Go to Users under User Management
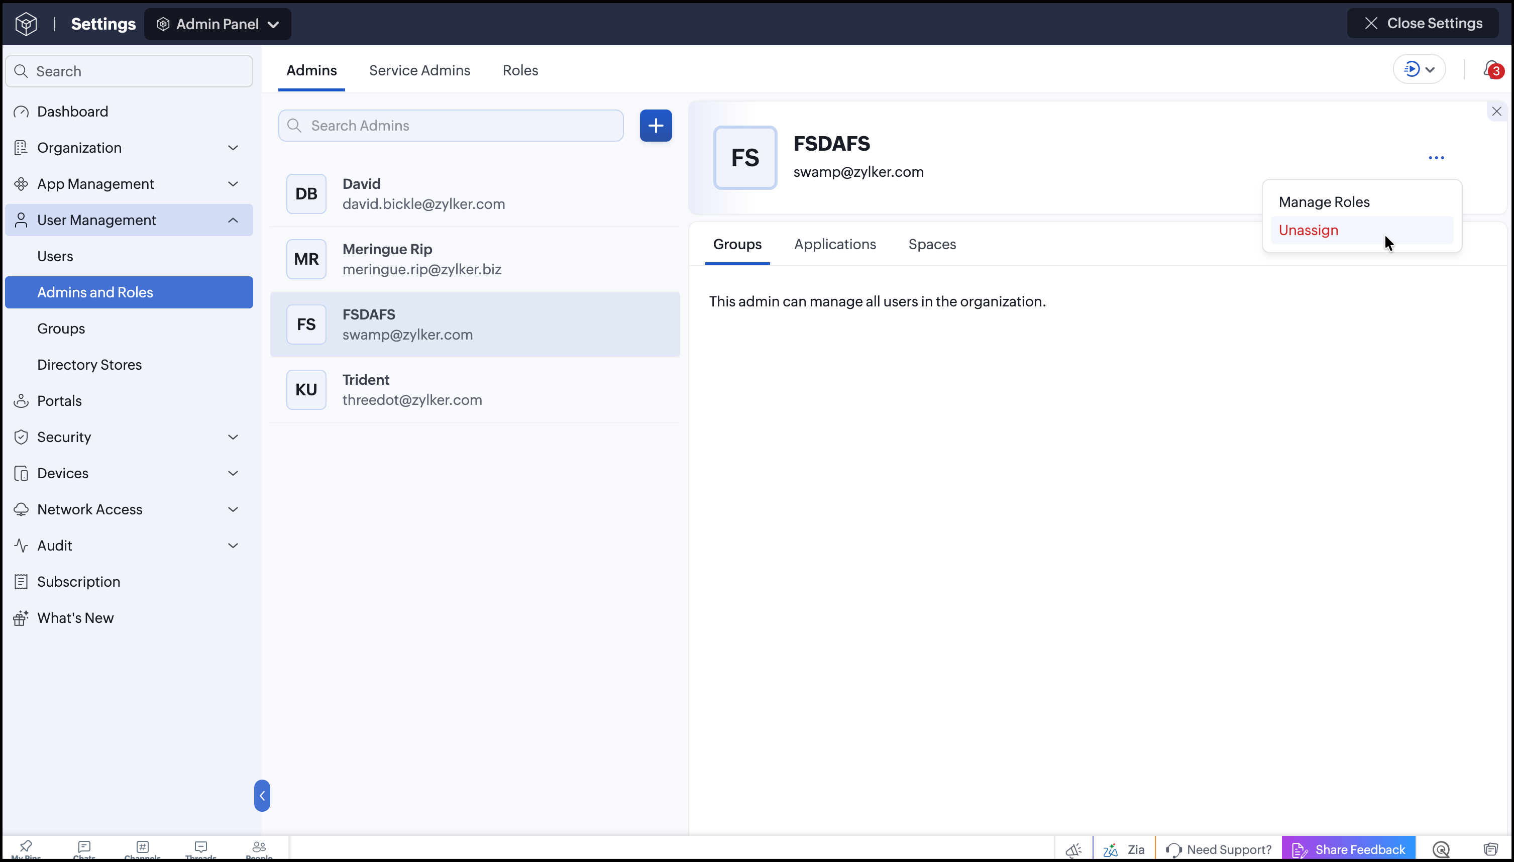This screenshot has width=1514, height=862. (x=129, y=256)
